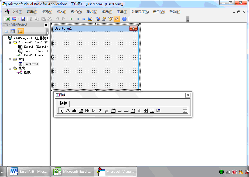
Task: Choose the ListBox control
Action: click(87, 110)
